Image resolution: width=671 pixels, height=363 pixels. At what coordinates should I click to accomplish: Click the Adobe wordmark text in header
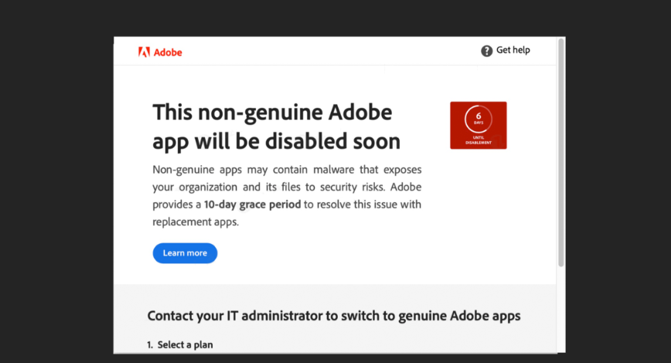click(x=168, y=53)
